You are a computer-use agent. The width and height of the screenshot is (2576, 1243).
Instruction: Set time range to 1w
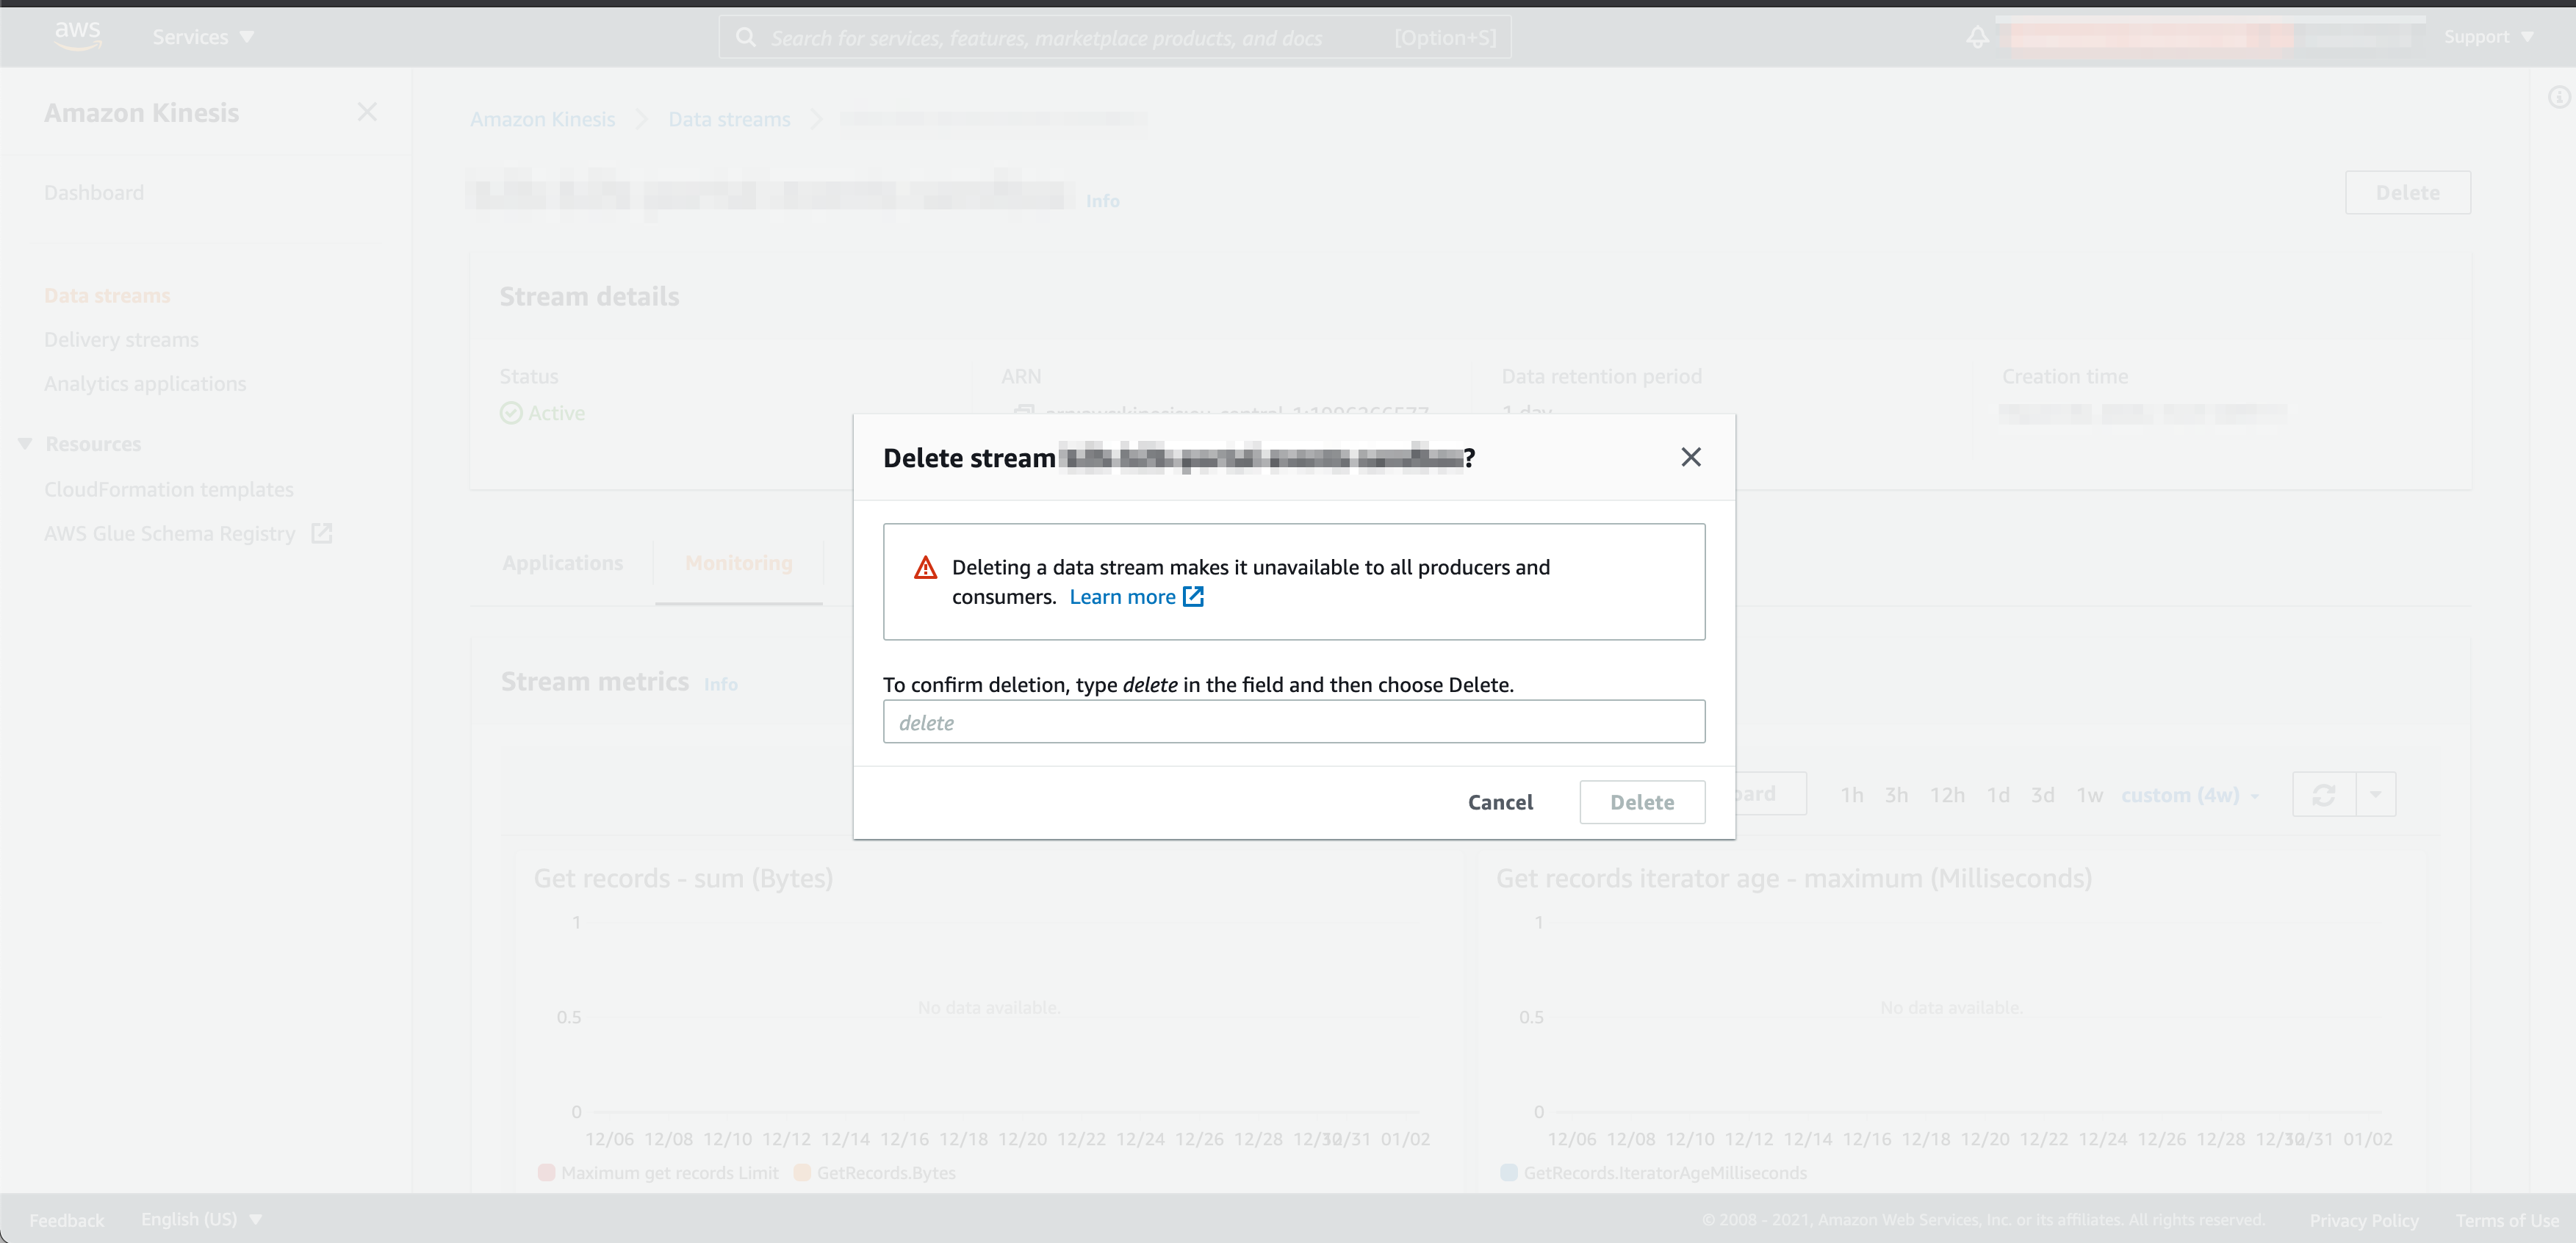pyautogui.click(x=2090, y=795)
